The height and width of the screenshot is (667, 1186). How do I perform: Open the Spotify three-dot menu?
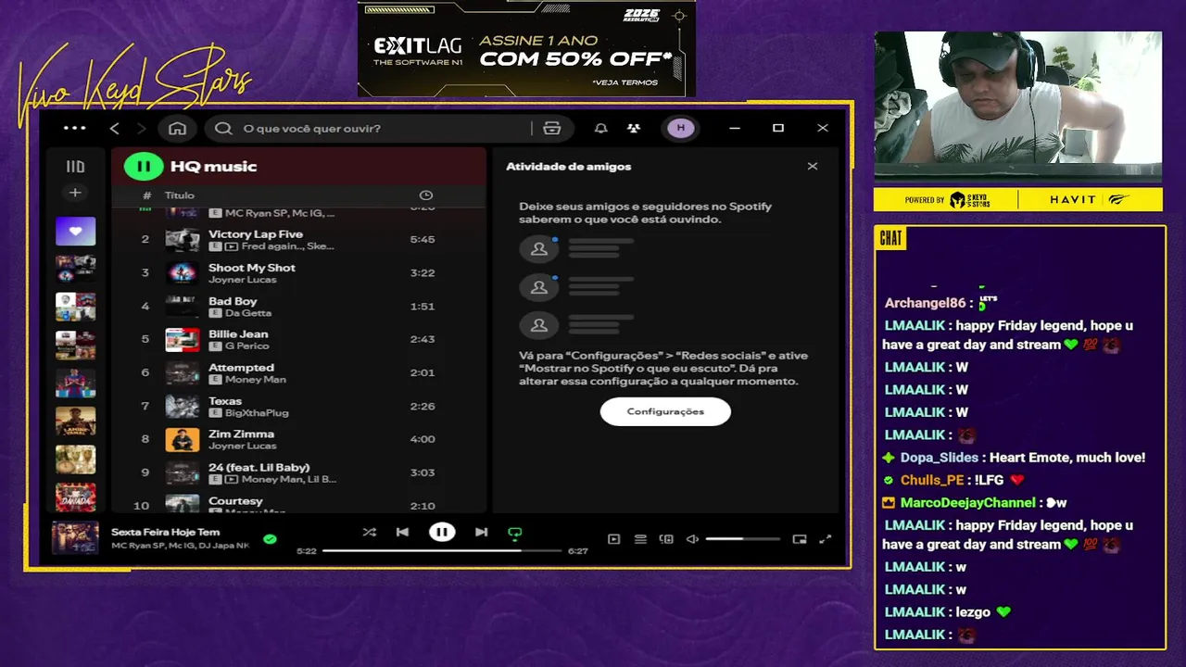[x=75, y=128]
